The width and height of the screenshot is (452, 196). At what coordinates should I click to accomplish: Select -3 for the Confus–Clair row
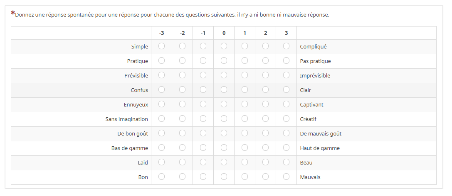pyautogui.click(x=161, y=90)
